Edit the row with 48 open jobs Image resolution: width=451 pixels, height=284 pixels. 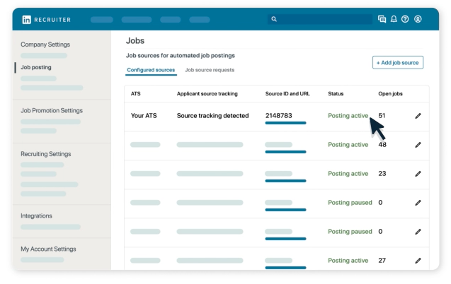point(418,145)
